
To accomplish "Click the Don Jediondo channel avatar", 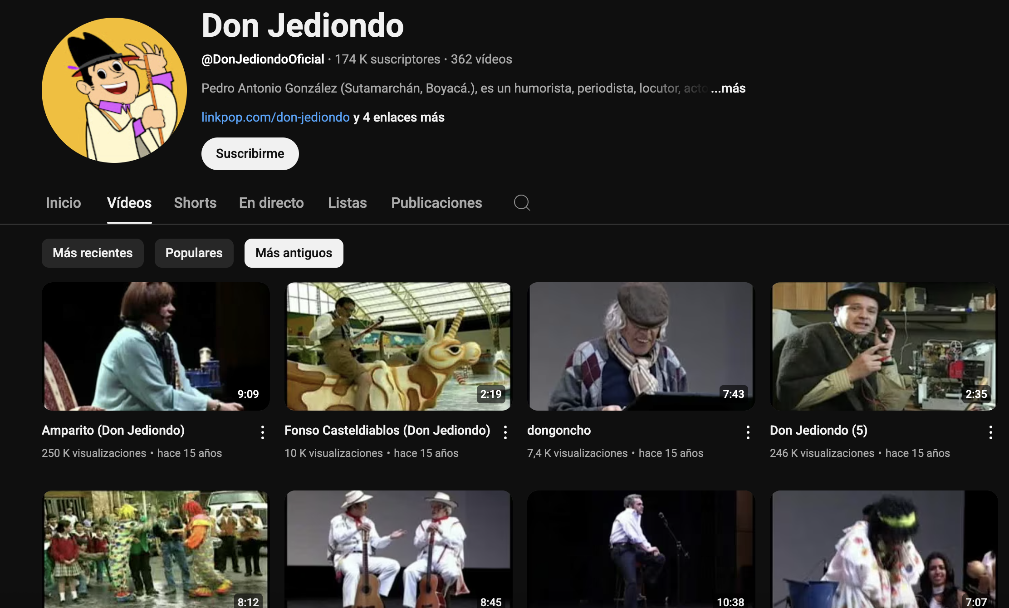I will [114, 90].
